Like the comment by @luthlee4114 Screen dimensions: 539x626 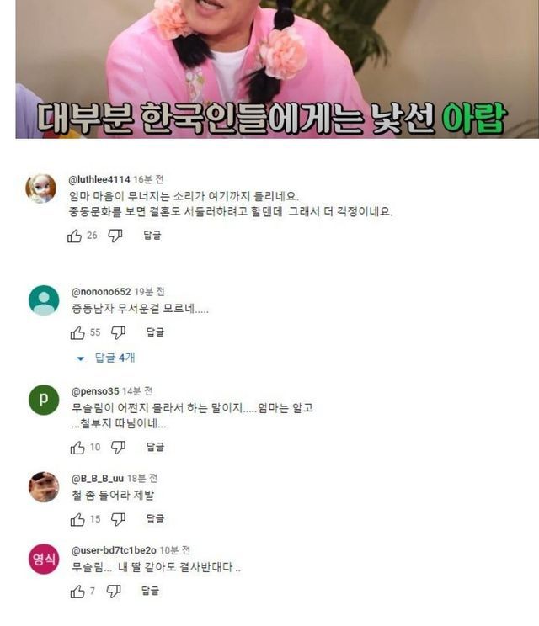click(x=74, y=236)
